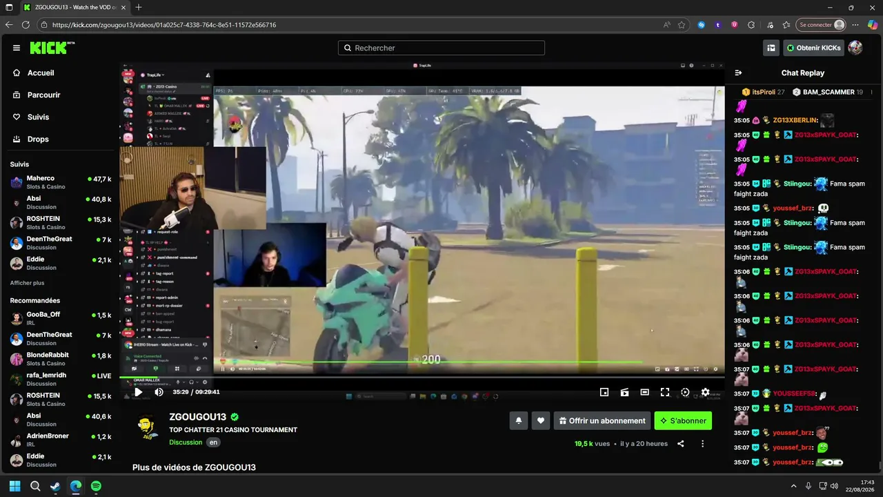This screenshot has height=497, width=883.
Task: Play the VOD video
Action: point(138,392)
